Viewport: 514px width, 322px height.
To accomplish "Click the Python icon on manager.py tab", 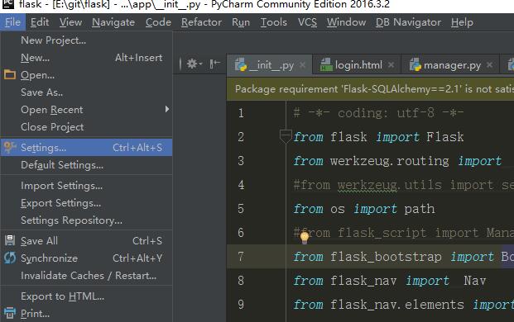I will click(x=415, y=64).
